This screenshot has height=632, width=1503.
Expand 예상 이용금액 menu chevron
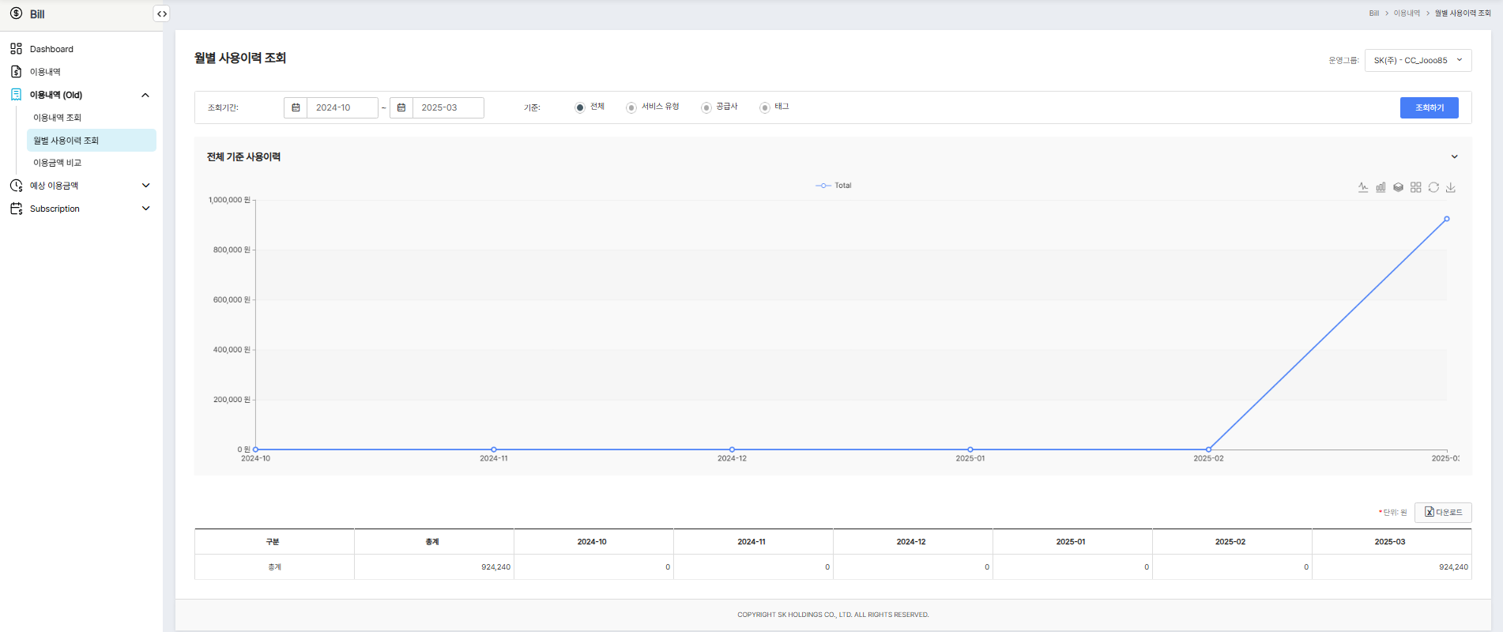145,186
